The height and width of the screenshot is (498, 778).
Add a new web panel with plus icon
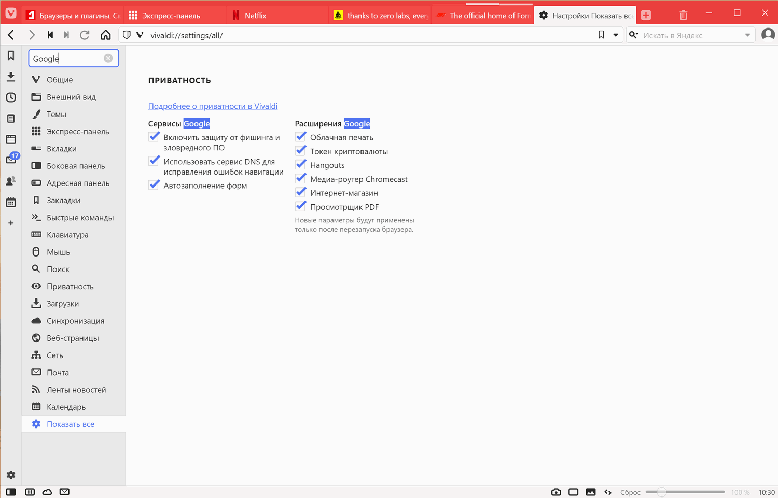pyautogui.click(x=10, y=223)
